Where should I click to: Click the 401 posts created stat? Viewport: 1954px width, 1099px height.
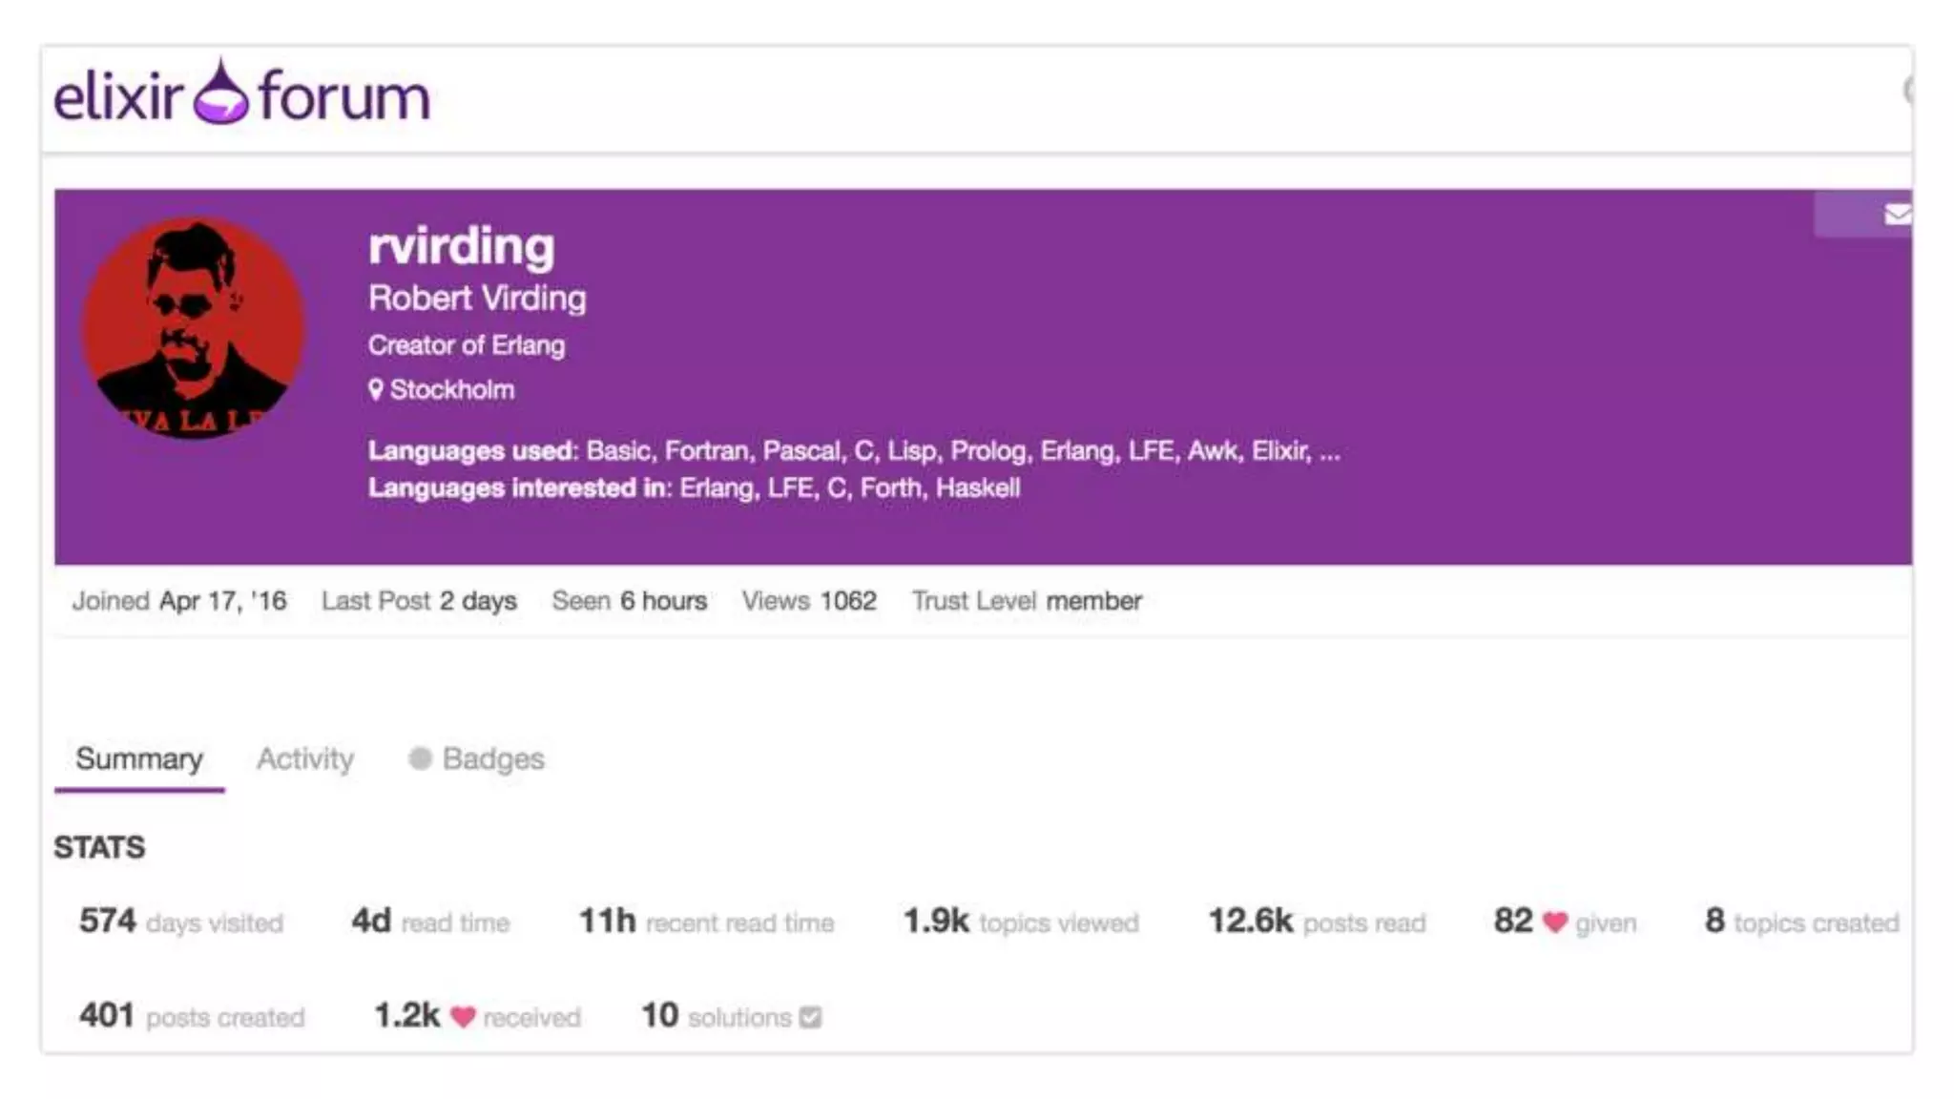point(192,1016)
